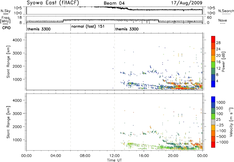Click the 'Nave' legend label

222,20
